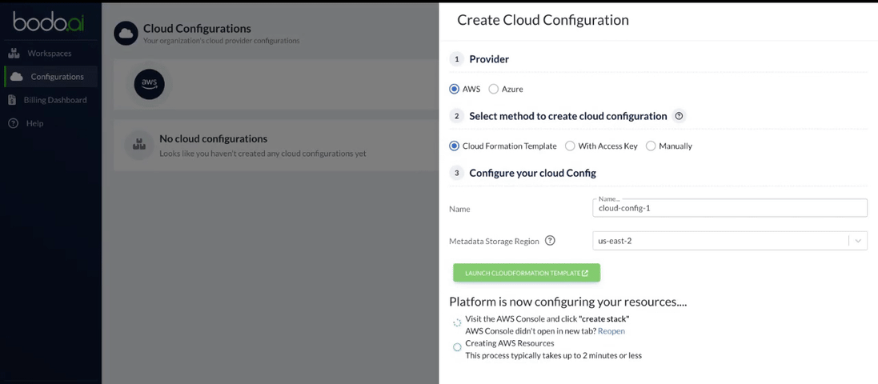Open Workspaces in the sidebar menu

coord(50,54)
